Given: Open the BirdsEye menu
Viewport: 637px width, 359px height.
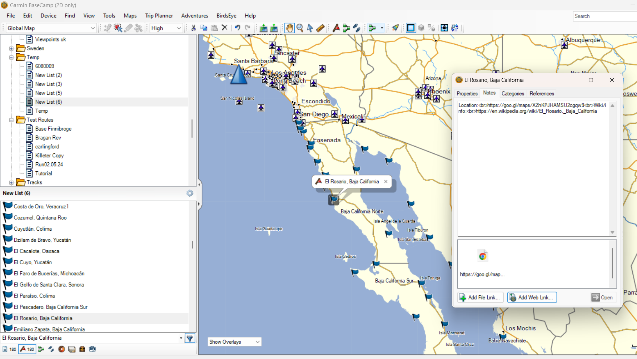Looking at the screenshot, I should [226, 16].
